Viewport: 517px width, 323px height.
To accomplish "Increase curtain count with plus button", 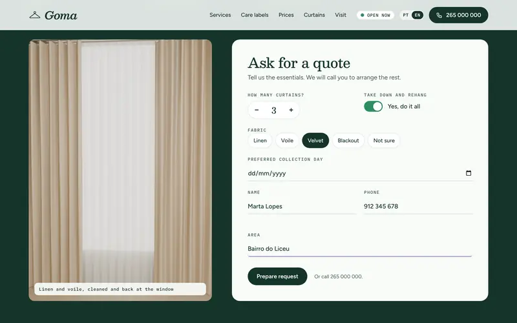I will click(x=291, y=110).
